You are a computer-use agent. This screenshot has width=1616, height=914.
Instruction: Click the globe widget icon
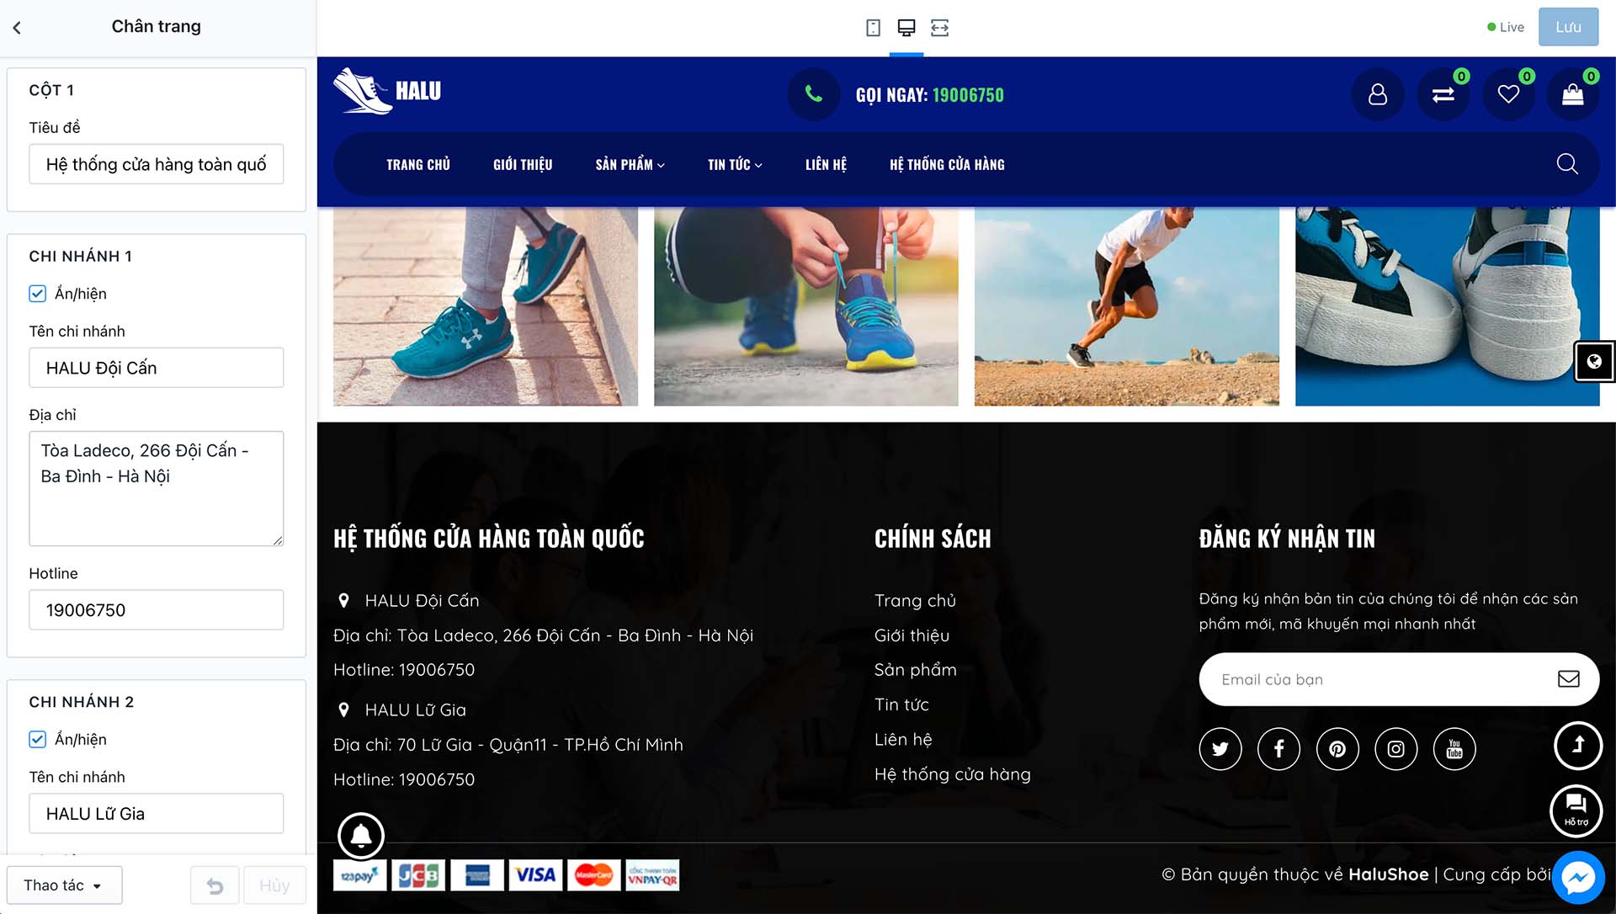pos(1594,362)
